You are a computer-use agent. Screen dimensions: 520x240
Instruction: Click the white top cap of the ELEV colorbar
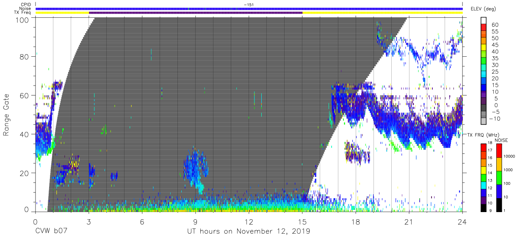[x=484, y=21]
